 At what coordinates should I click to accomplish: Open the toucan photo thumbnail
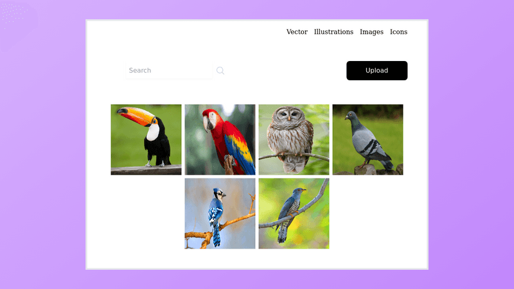[146, 139]
